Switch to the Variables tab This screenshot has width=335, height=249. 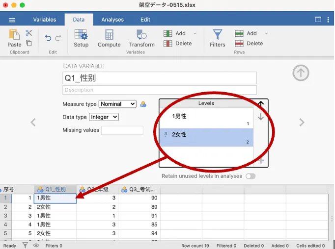[45, 20]
